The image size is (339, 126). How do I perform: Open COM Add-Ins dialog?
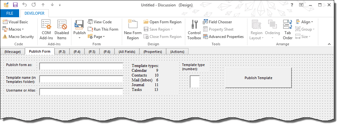pos(46,30)
